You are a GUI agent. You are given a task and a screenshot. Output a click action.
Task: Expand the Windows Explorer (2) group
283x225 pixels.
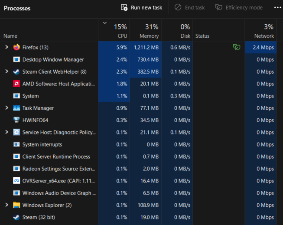[x=7, y=205]
